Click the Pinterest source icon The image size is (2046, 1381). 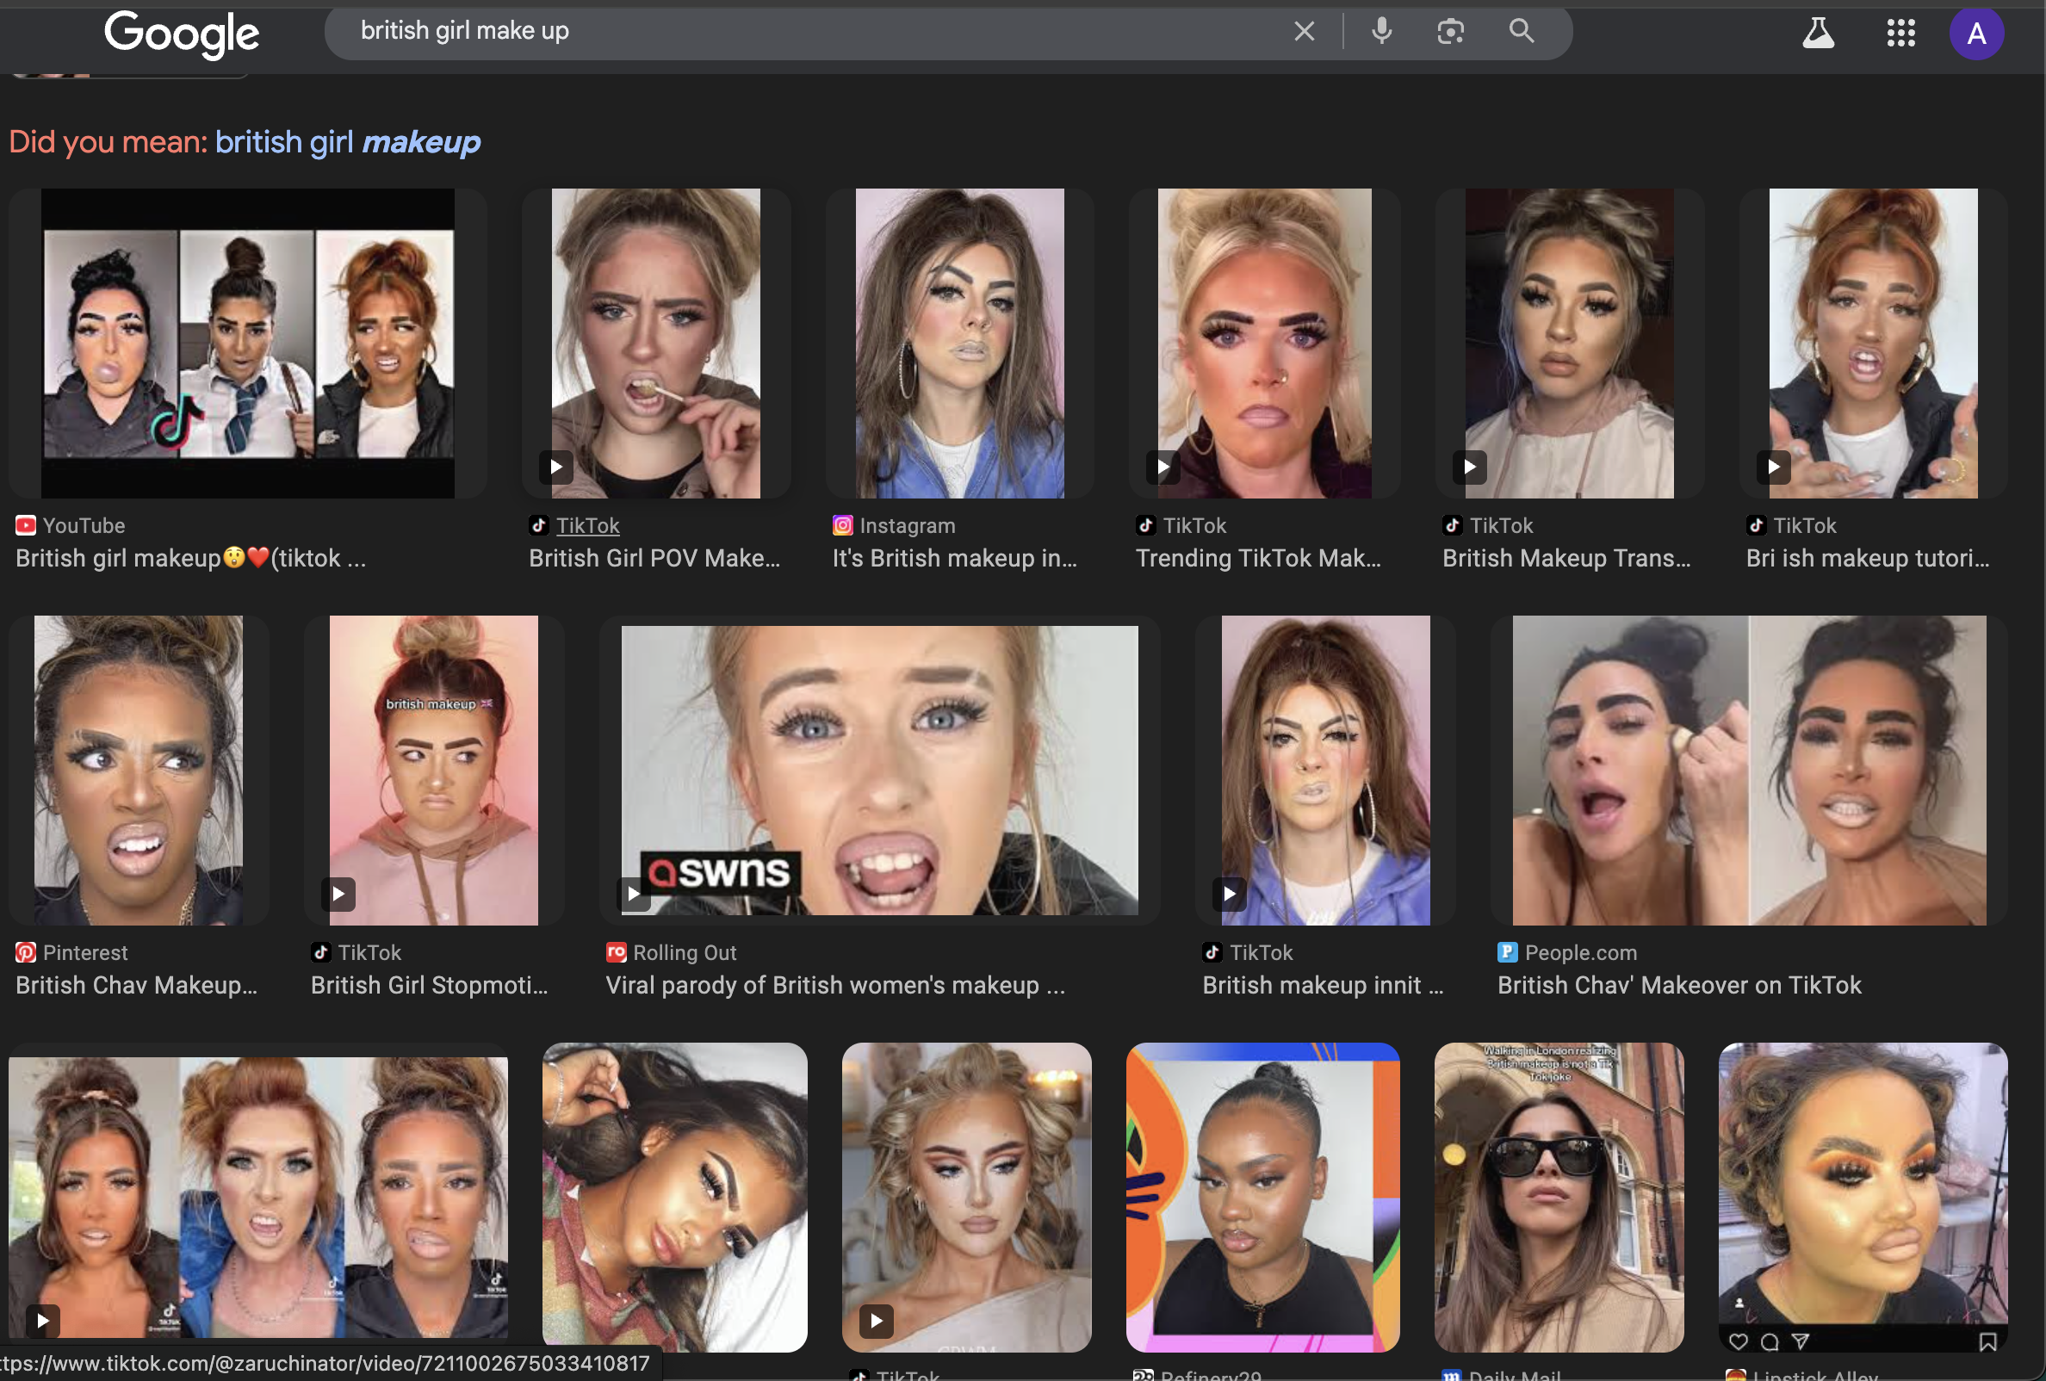pyautogui.click(x=26, y=952)
